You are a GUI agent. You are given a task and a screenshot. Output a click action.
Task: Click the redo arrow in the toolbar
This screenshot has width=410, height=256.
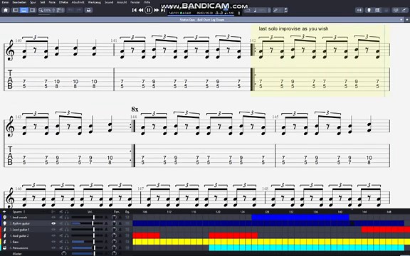pyautogui.click(x=79, y=10)
